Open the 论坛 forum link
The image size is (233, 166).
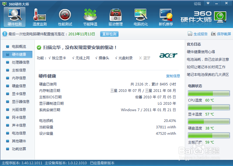point(197,4)
